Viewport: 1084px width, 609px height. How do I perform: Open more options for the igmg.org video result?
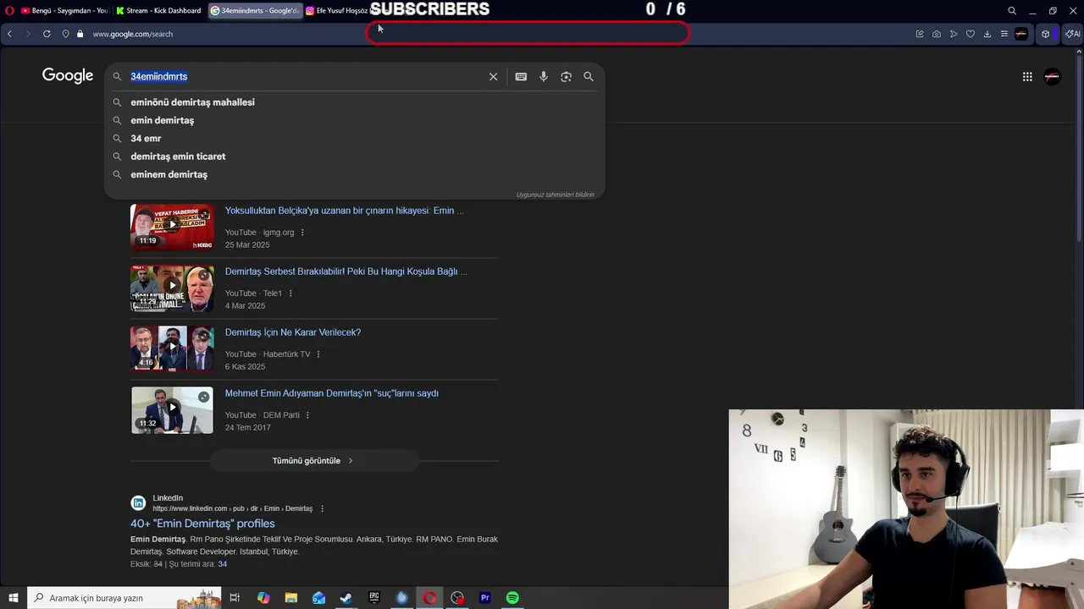[302, 233]
